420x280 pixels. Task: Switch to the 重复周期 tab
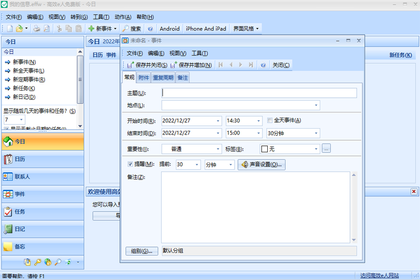click(x=163, y=78)
